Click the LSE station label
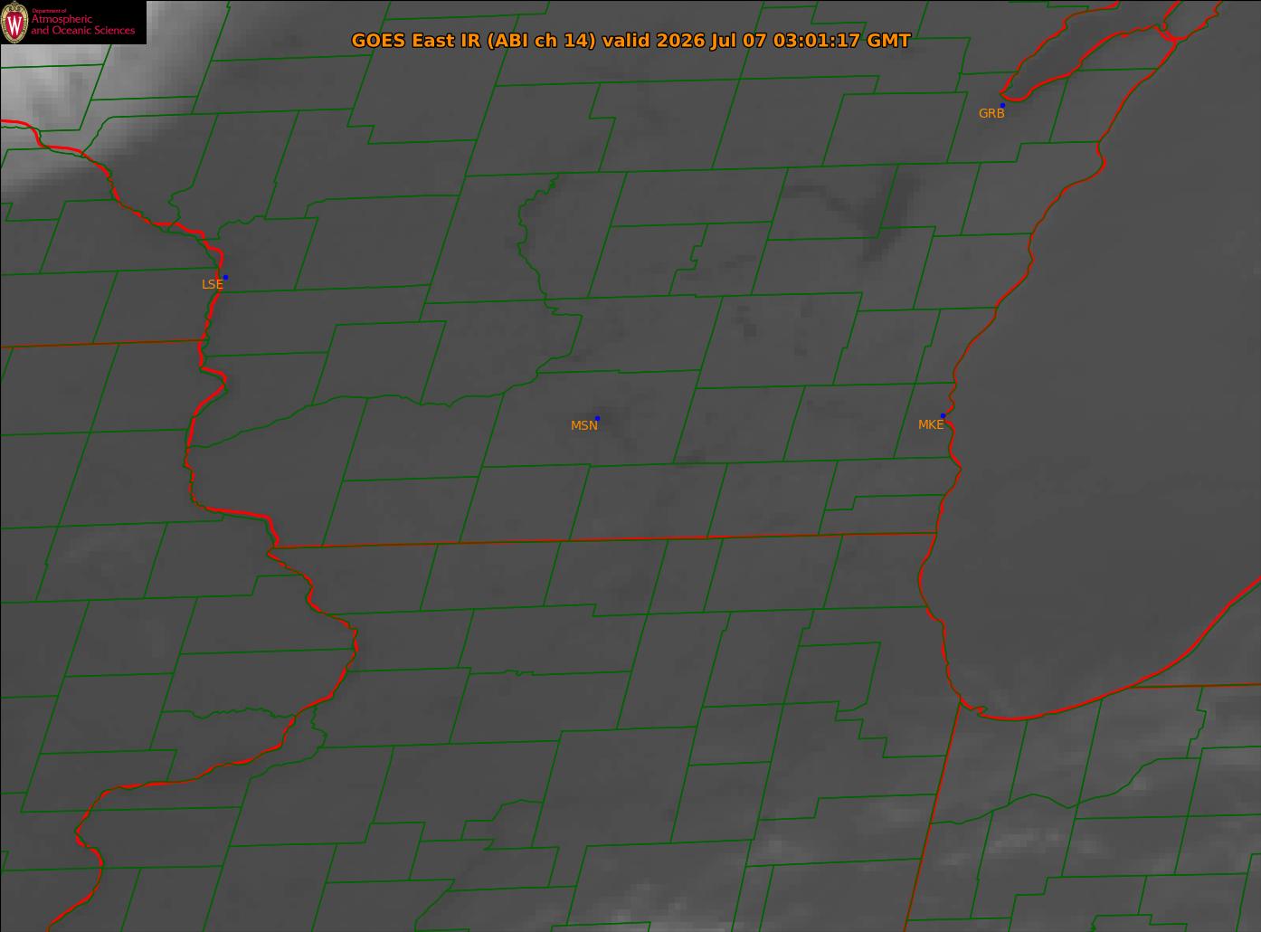1261x932 pixels. [212, 284]
